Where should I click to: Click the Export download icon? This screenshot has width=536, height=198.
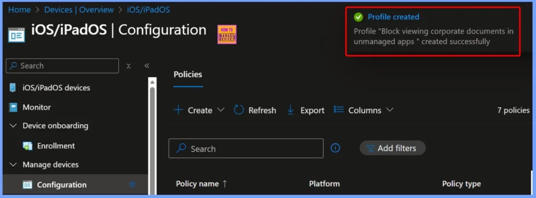(x=291, y=110)
